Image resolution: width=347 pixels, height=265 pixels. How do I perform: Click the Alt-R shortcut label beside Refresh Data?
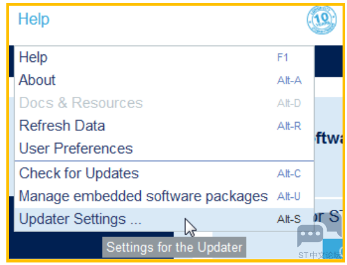289,126
